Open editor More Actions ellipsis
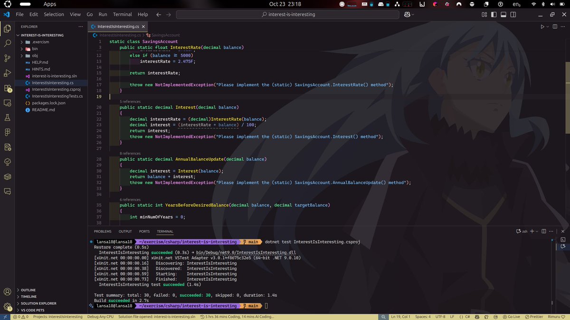The height and width of the screenshot is (320, 570). pos(562,27)
